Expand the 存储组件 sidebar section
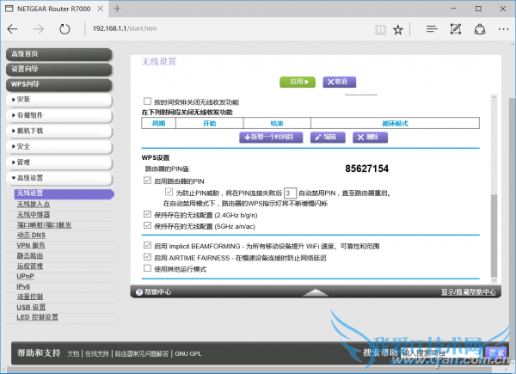 [x=59, y=115]
